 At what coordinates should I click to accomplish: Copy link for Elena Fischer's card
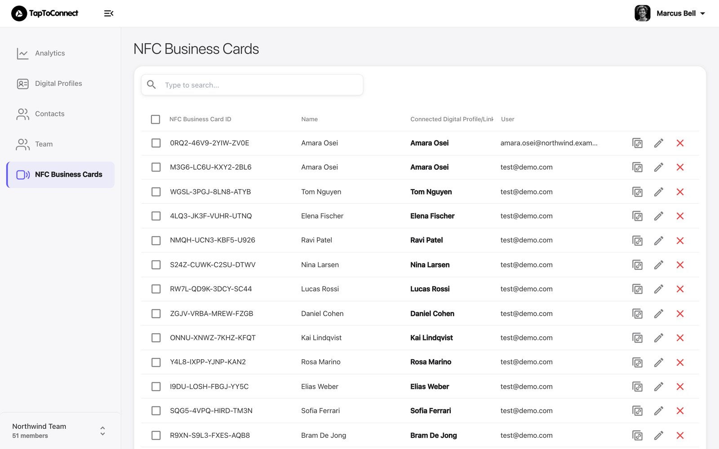tap(637, 216)
